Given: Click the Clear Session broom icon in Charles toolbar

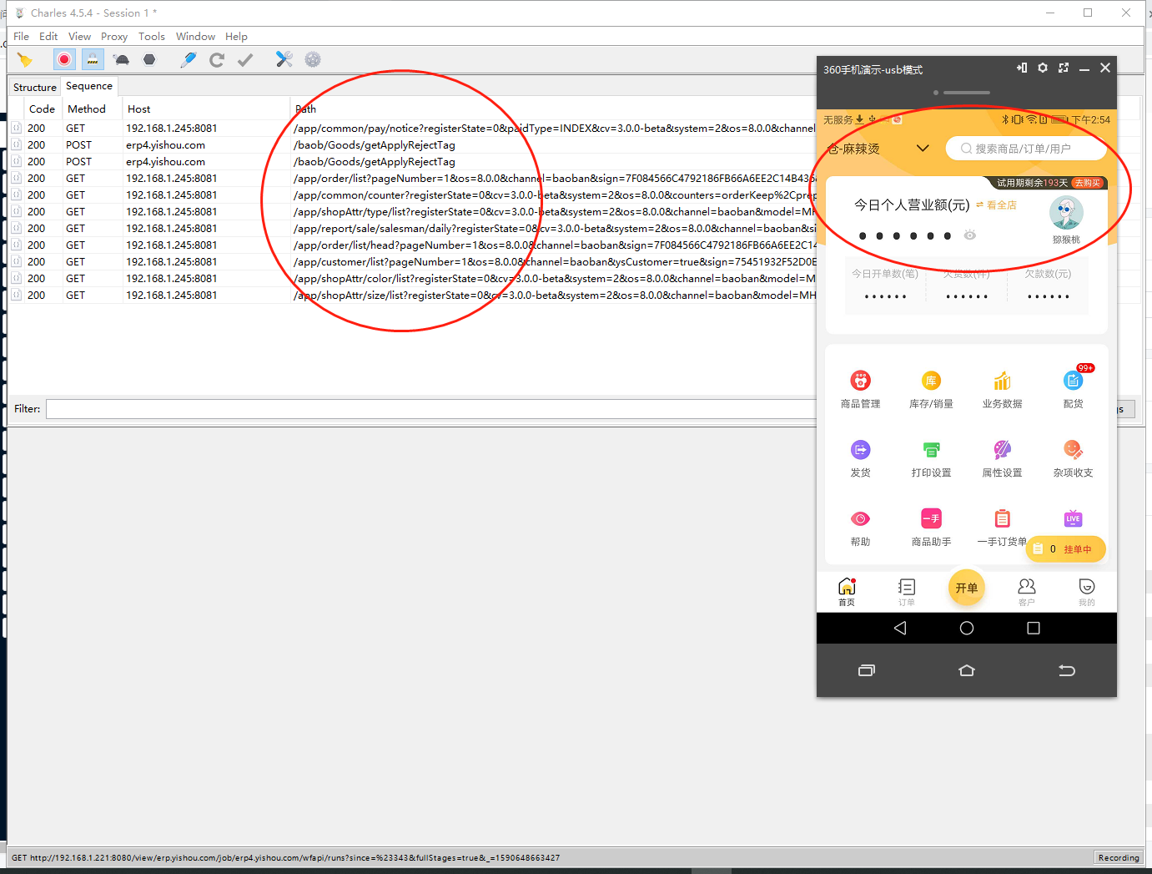Looking at the screenshot, I should click(x=24, y=59).
